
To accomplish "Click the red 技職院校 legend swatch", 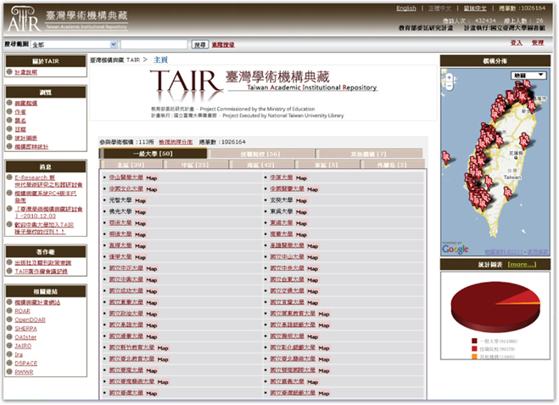I will pos(474,349).
